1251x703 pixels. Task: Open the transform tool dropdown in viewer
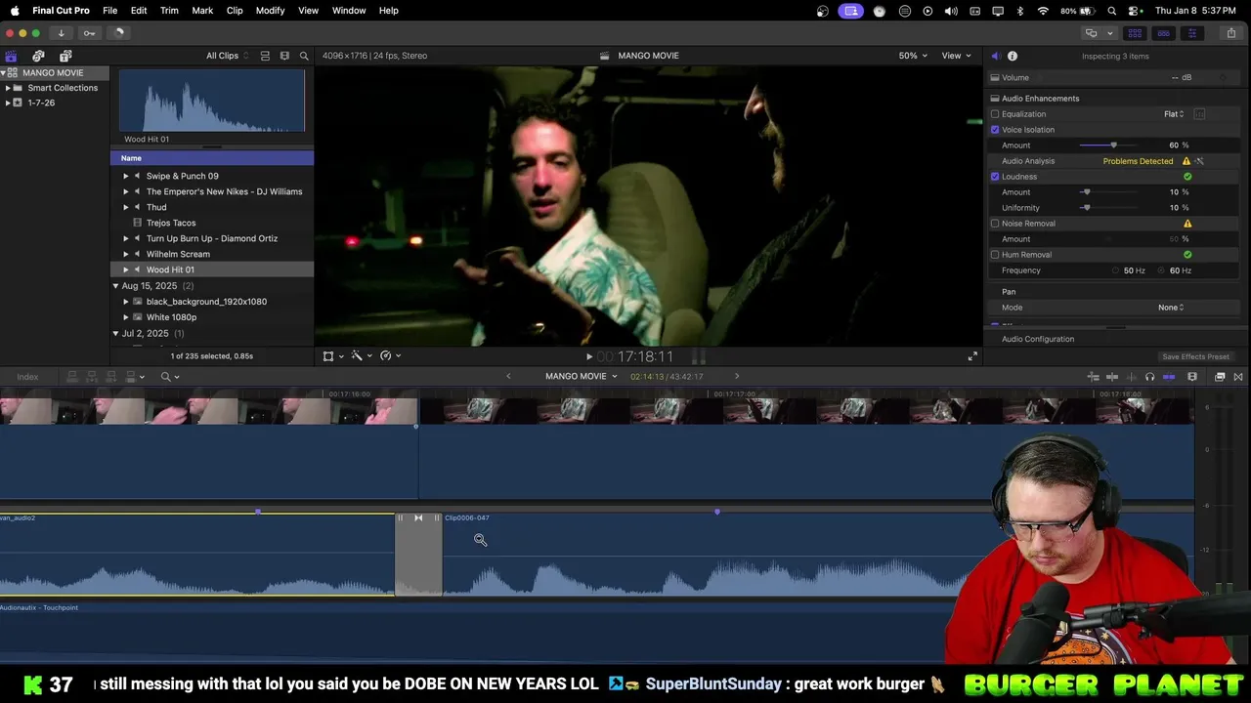tap(331, 356)
